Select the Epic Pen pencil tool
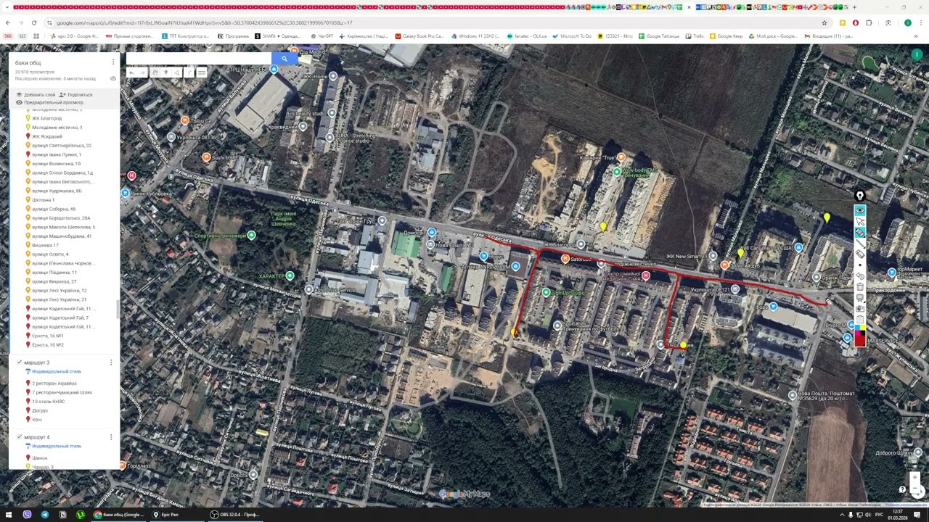Screen dimensions: 929x522 (x=860, y=243)
